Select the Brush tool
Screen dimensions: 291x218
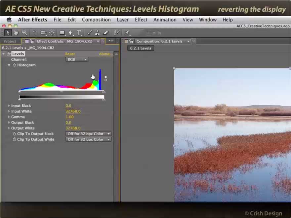pyautogui.click(x=90, y=33)
